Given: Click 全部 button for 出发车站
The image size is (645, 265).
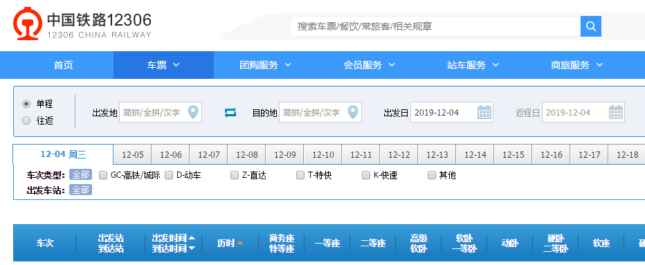Looking at the screenshot, I should pos(80,190).
